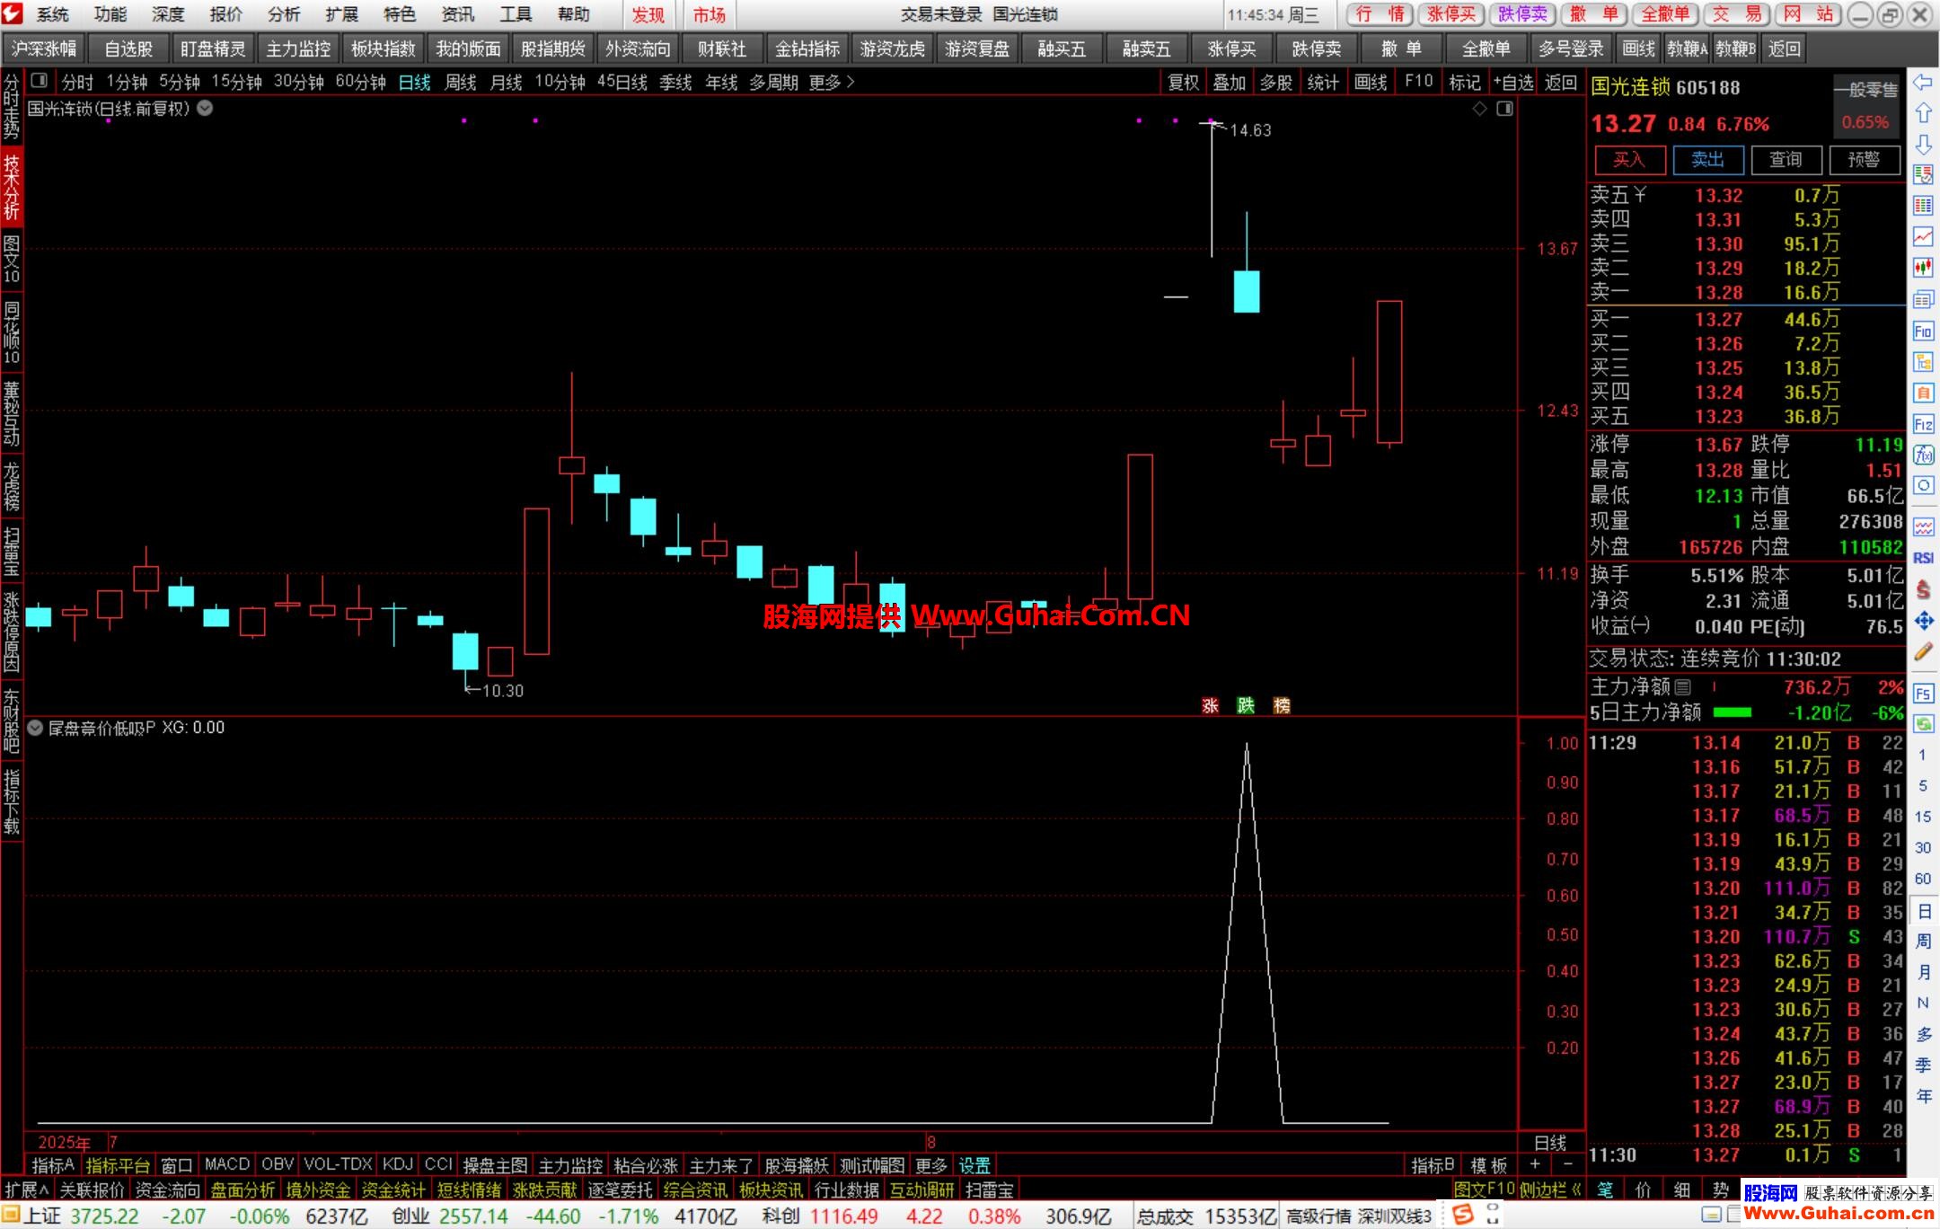Click the FS icon in right sidebar
Screen dimensions: 1940x1229
click(x=1923, y=694)
